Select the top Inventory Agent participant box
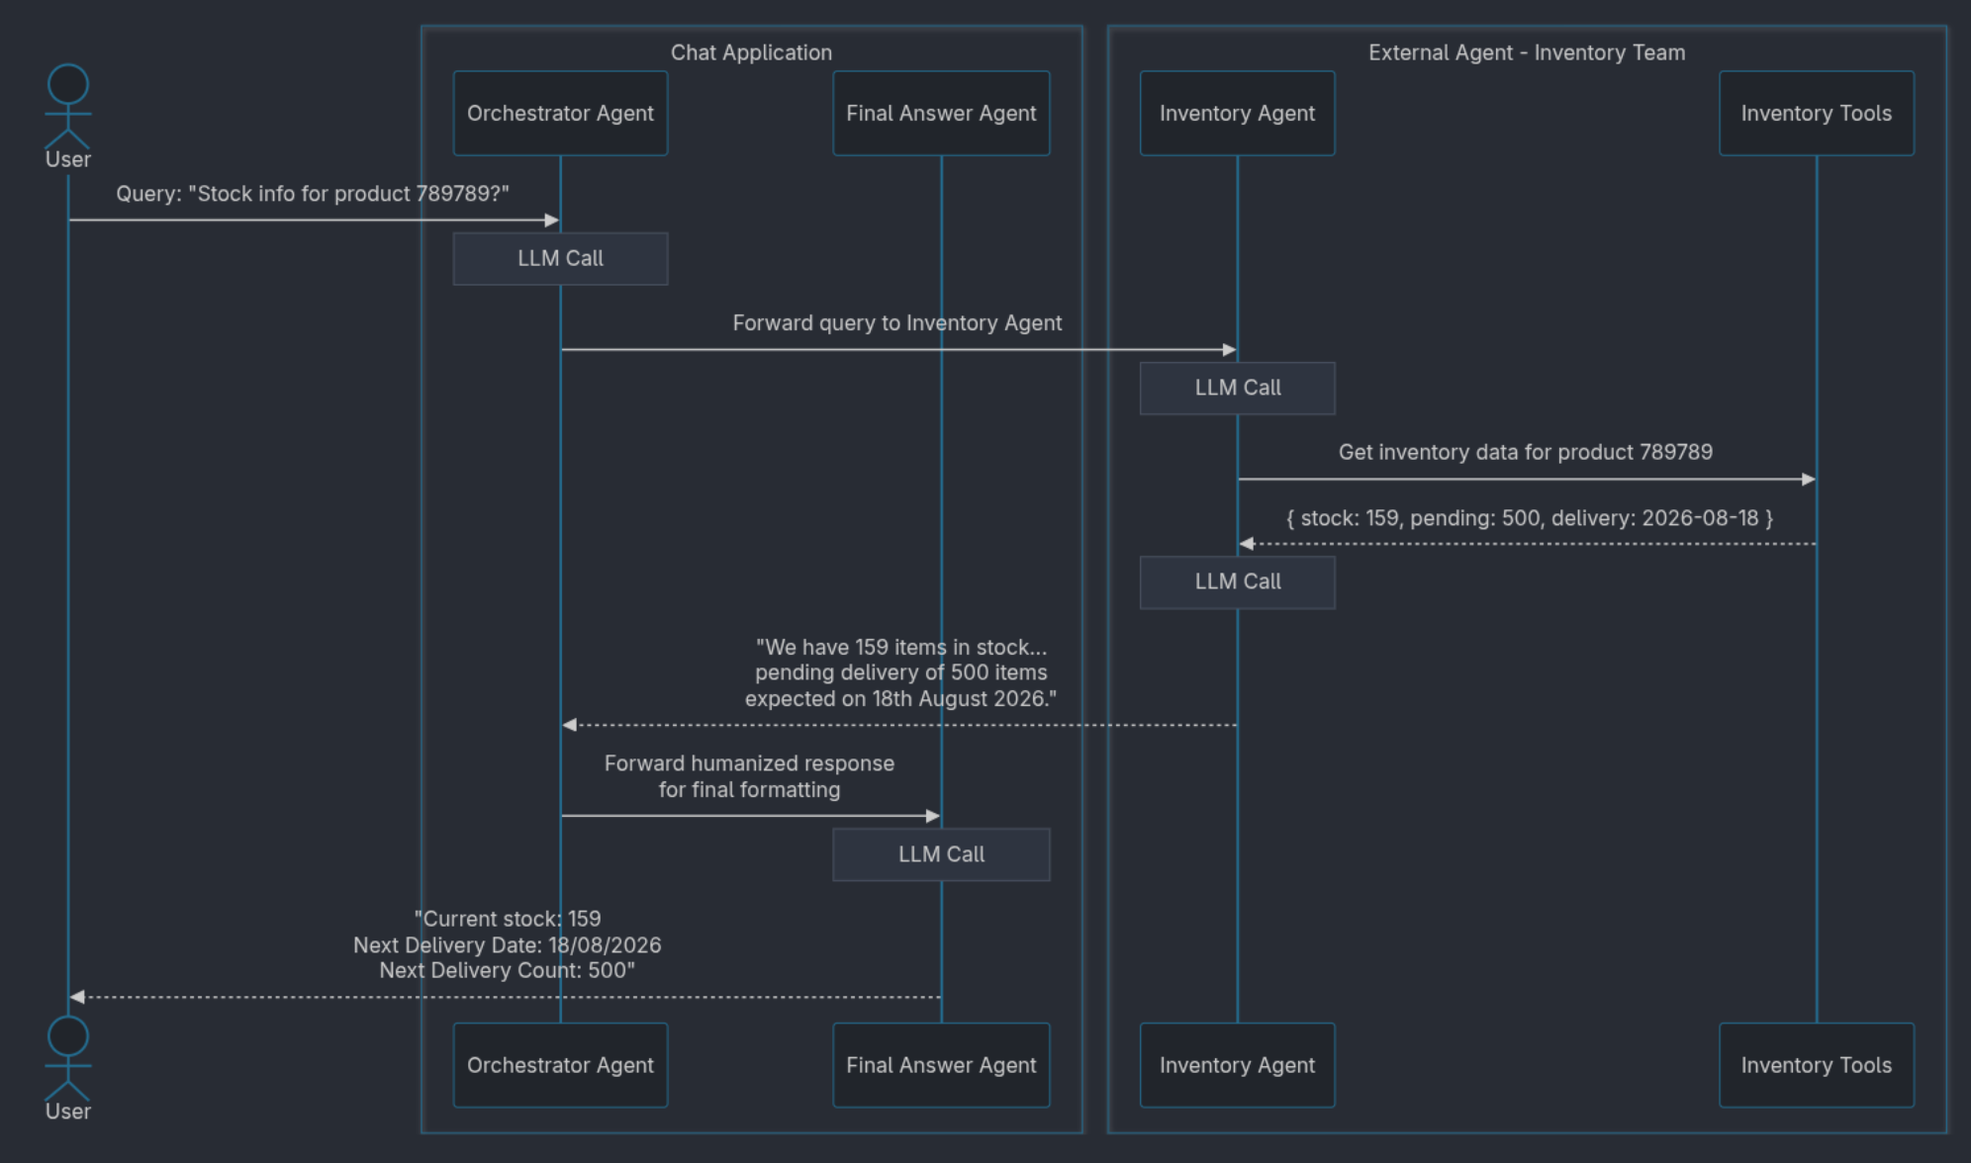The image size is (1971, 1163). coord(1237,113)
